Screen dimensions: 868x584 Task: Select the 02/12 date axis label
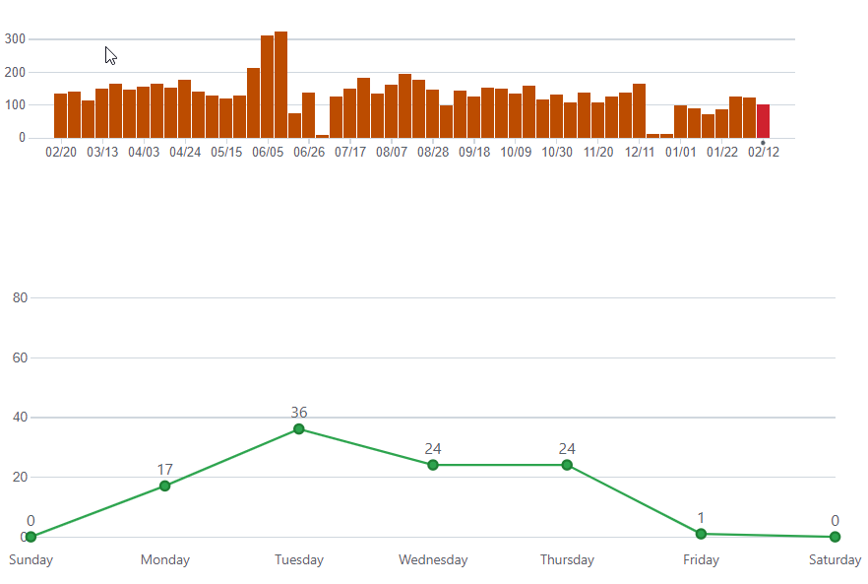[764, 153]
